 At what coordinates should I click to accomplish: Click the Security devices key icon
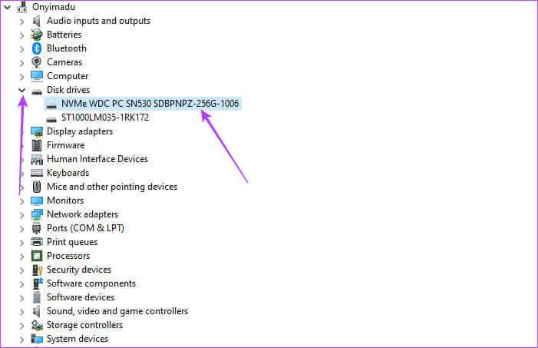pos(37,270)
